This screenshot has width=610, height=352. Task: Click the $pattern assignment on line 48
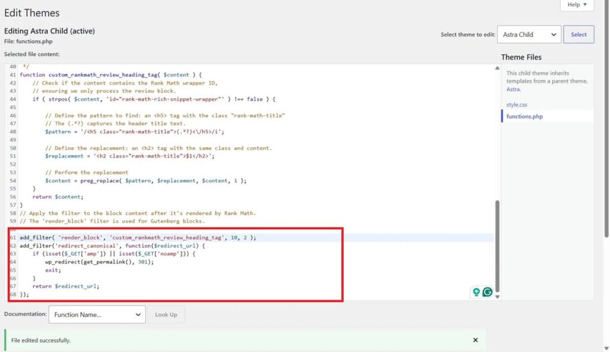(x=135, y=132)
